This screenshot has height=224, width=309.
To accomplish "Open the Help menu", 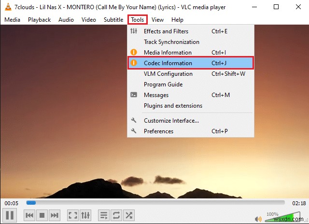I will click(177, 20).
